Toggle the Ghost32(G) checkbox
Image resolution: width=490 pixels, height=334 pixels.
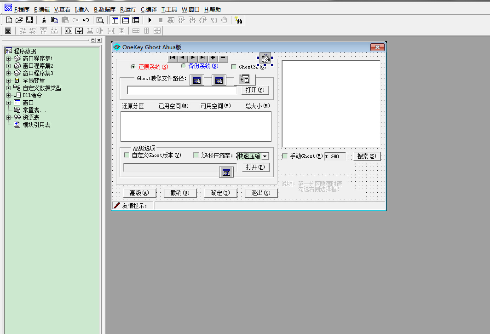pos(234,67)
